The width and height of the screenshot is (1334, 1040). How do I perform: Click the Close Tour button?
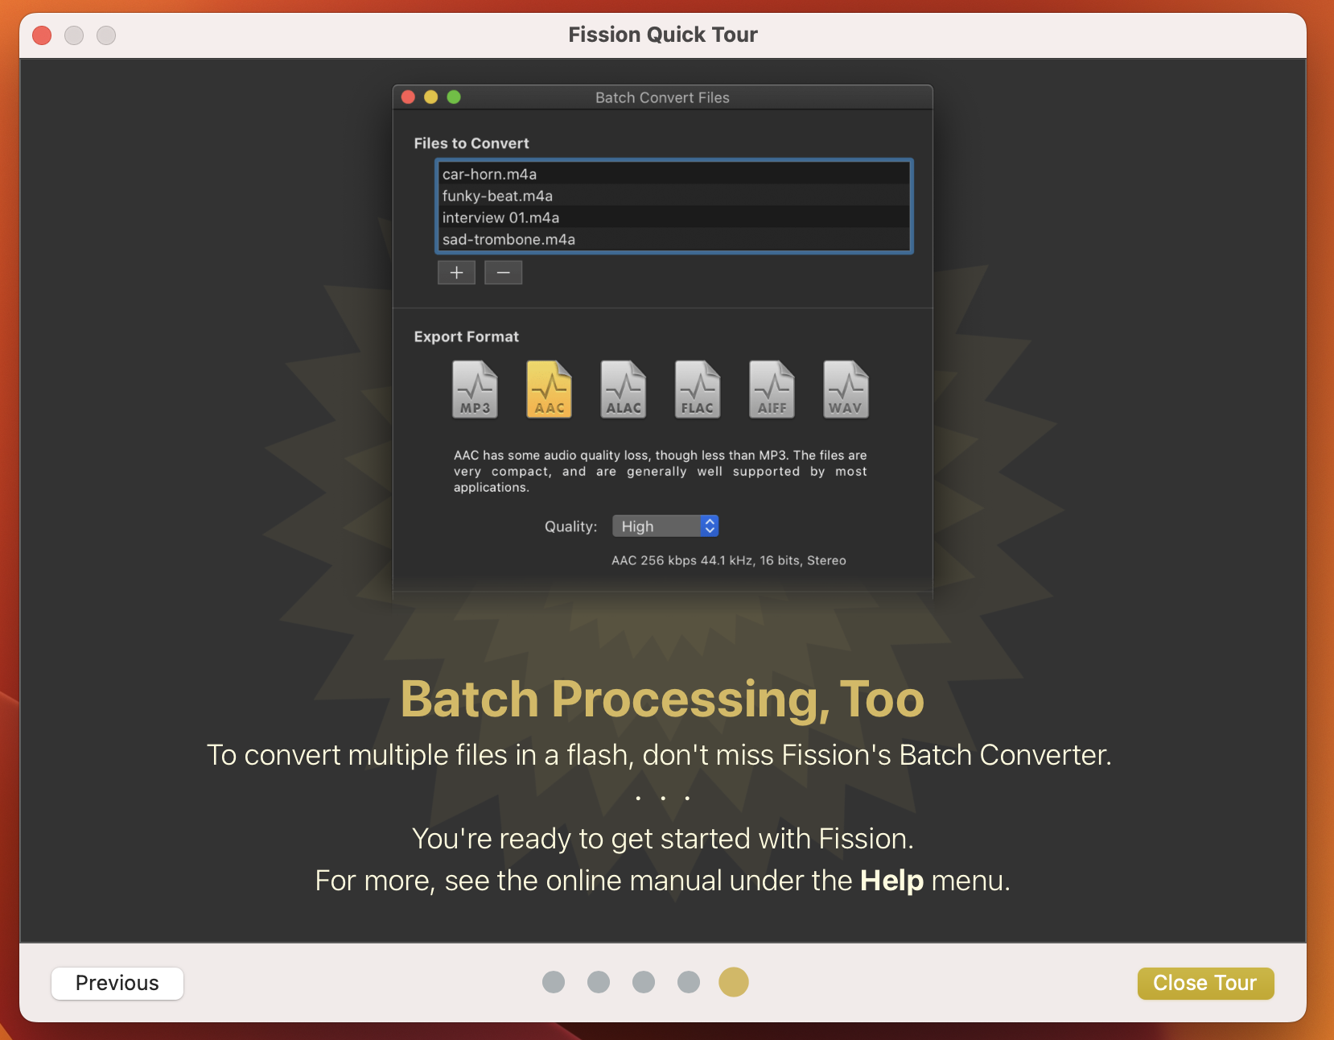(x=1204, y=983)
